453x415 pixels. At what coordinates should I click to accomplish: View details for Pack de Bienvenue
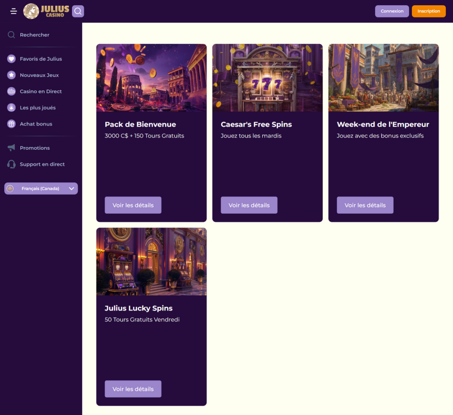point(133,205)
